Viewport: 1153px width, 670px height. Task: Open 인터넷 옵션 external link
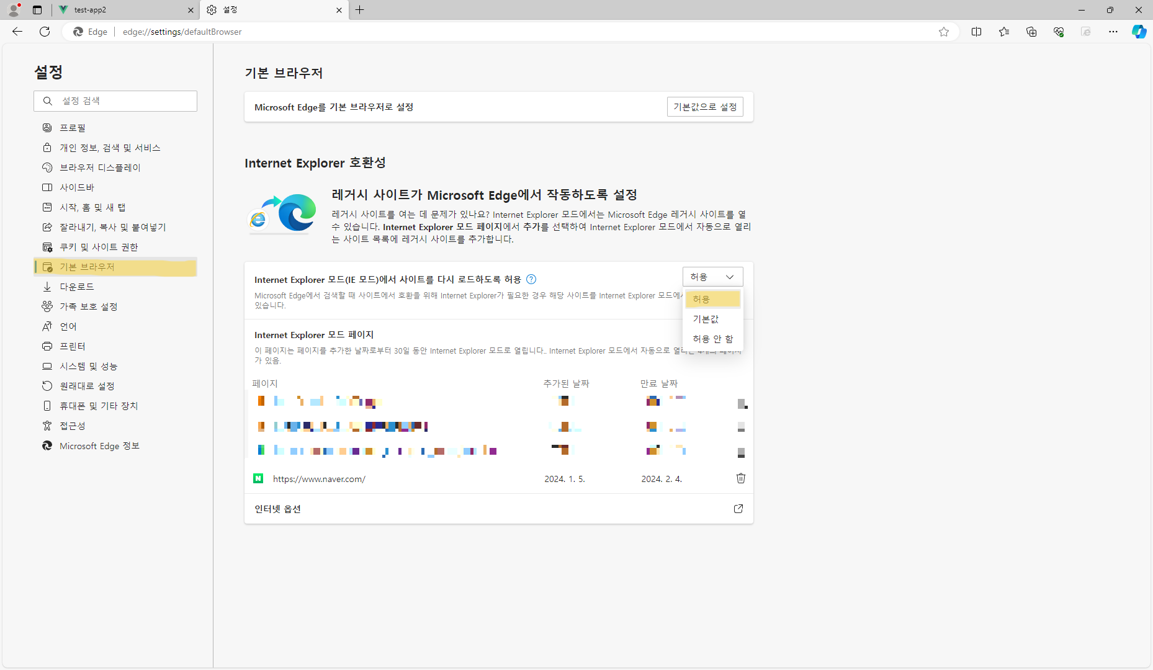click(x=499, y=509)
